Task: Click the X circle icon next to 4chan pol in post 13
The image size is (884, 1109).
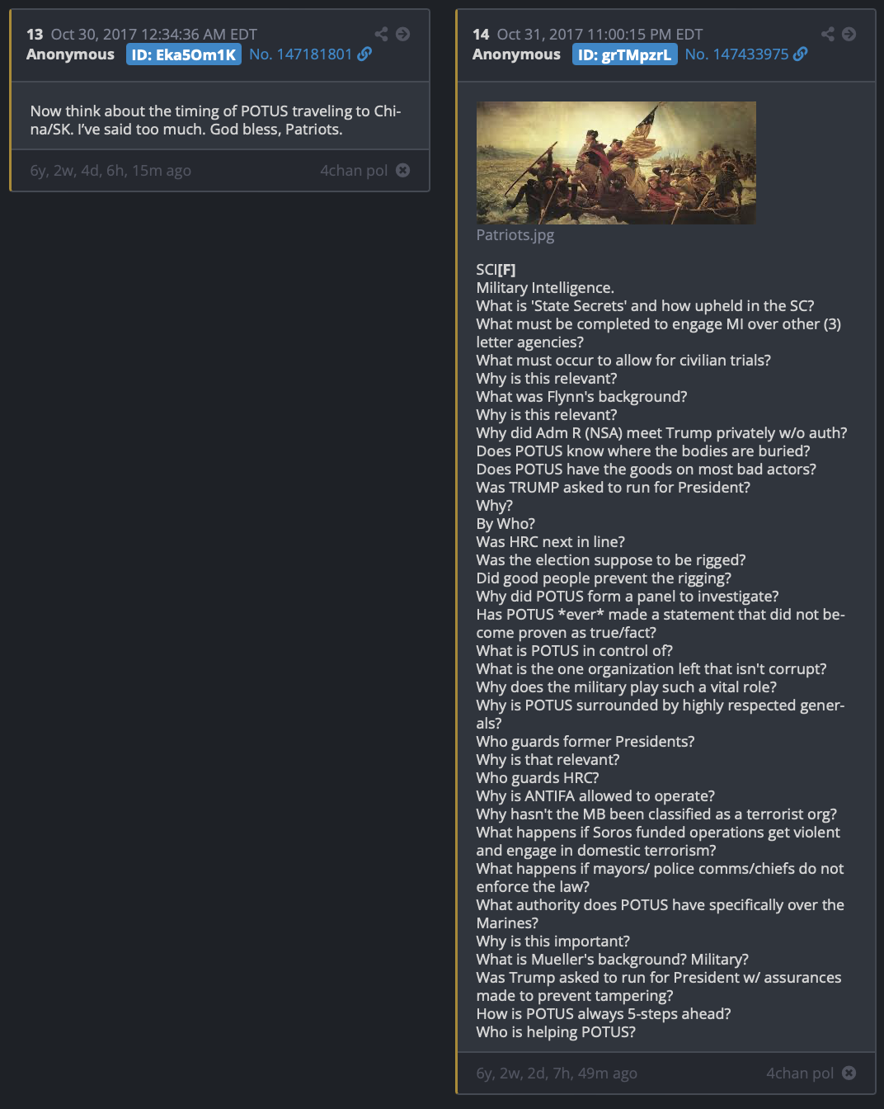Action: click(x=403, y=170)
